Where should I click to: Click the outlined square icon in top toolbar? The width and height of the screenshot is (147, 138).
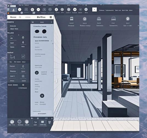point(26,9)
